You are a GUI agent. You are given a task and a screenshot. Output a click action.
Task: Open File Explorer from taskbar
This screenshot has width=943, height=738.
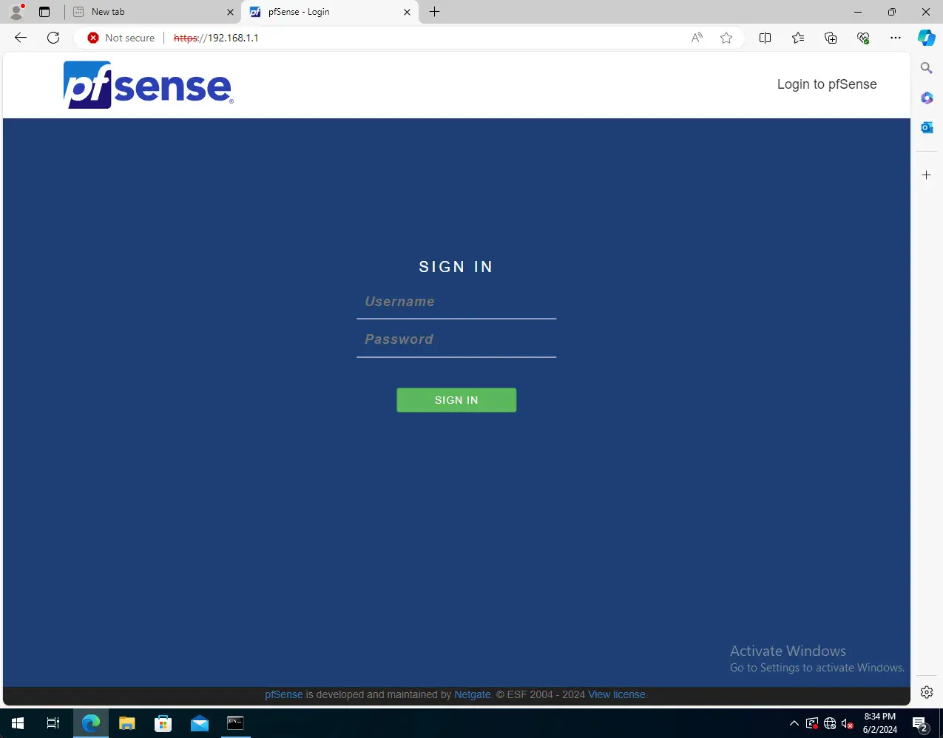click(127, 723)
